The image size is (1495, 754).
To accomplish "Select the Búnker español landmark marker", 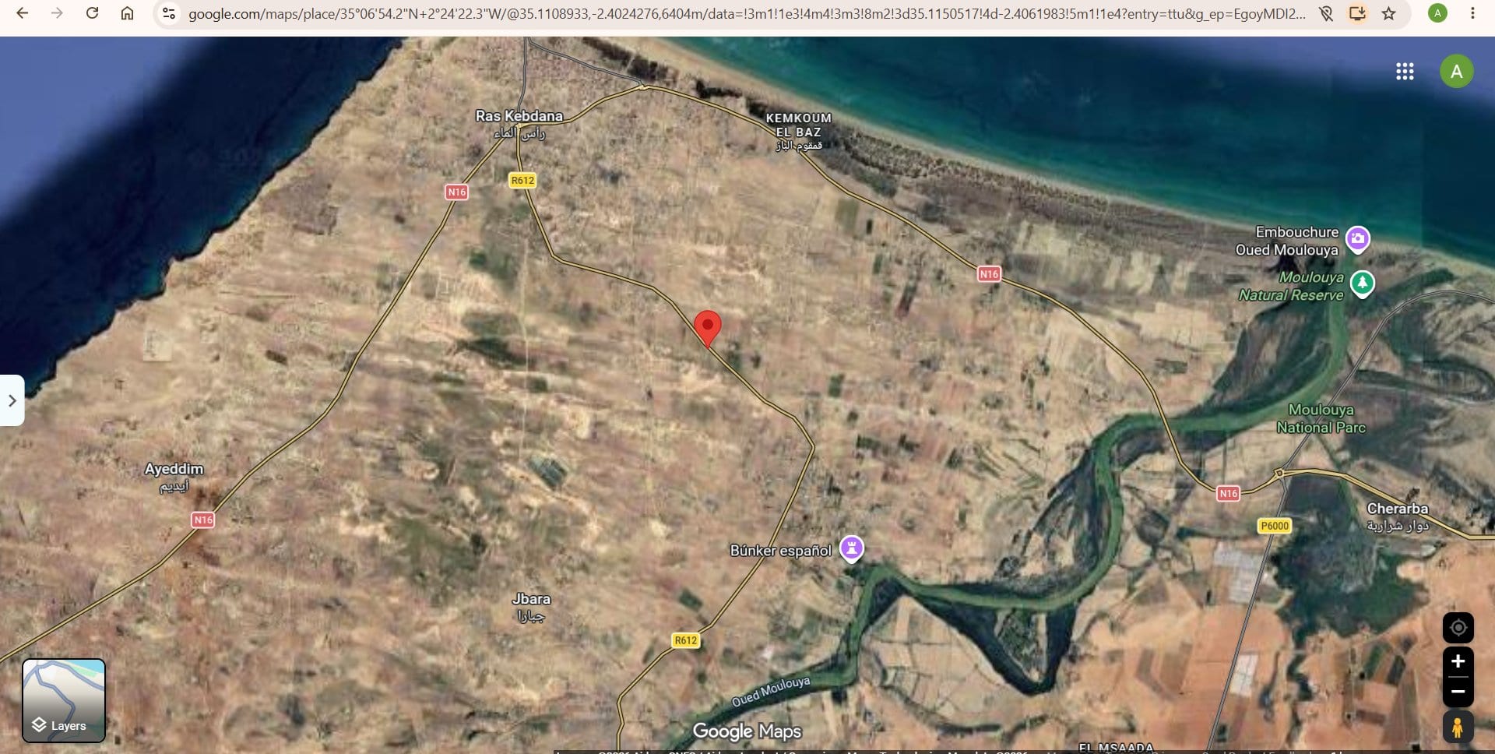I will pos(851,548).
